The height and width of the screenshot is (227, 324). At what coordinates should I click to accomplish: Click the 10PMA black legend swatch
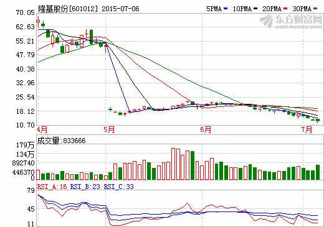255,9
